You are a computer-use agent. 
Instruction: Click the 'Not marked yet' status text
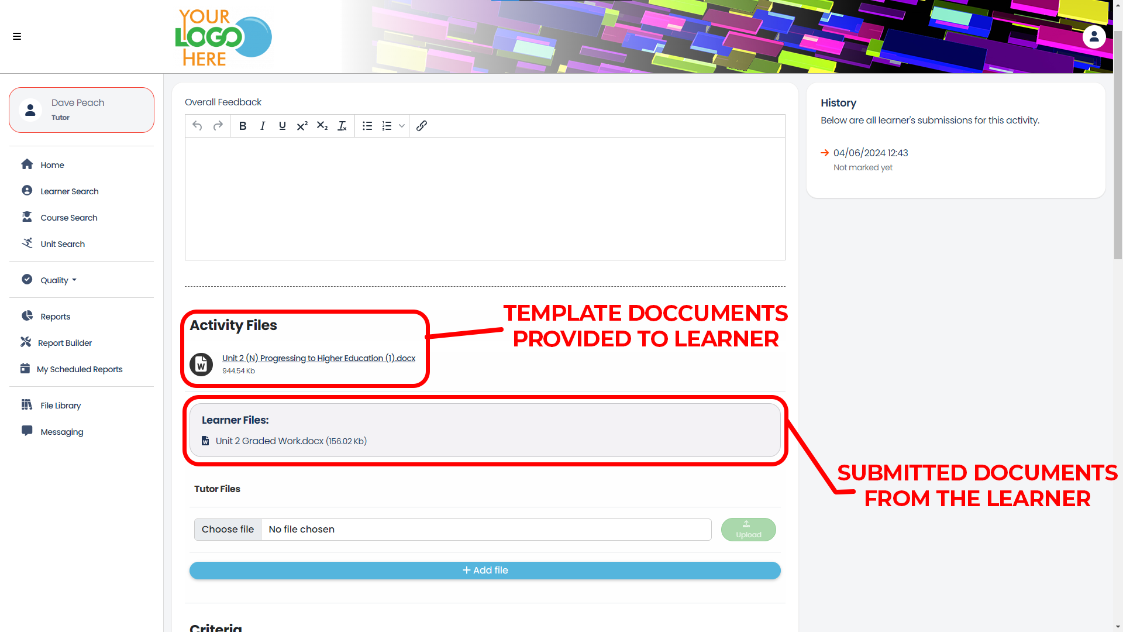coord(863,167)
